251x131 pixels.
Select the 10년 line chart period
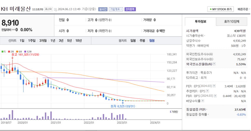pyautogui.click(x=78, y=41)
